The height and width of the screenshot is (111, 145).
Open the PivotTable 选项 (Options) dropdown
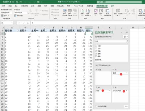coord(5,16)
